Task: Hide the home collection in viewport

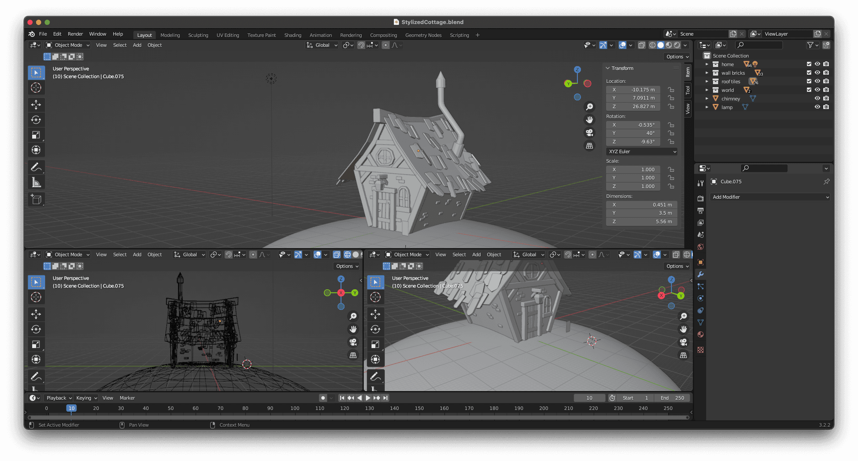Action: click(817, 64)
